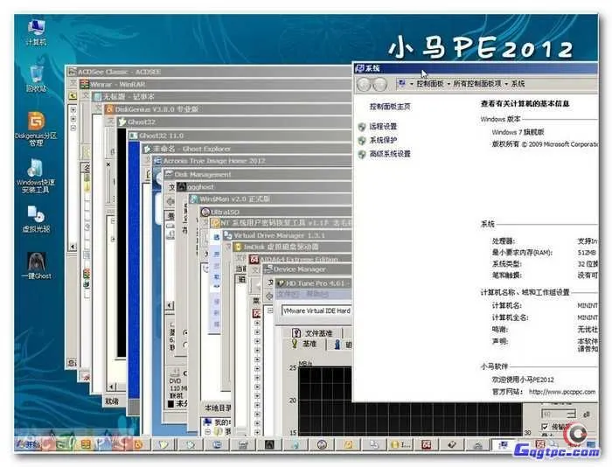
Task: Click the 我的 computer tree node in UltraISO
Action: pyautogui.click(x=218, y=422)
